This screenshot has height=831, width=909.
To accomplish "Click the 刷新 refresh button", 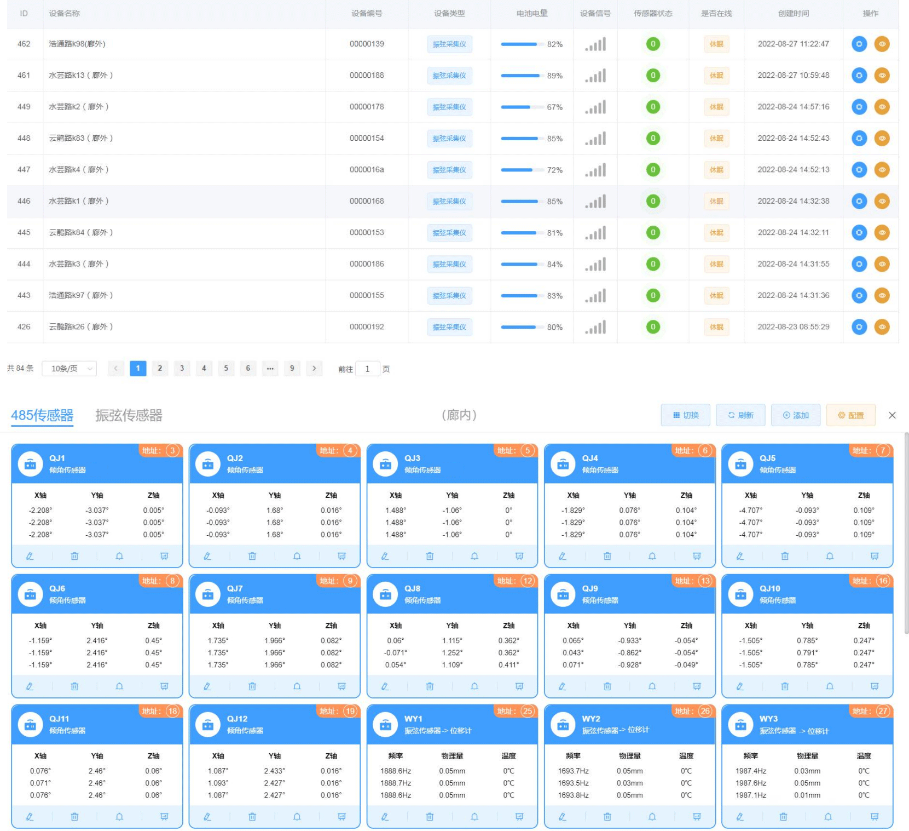I will click(740, 415).
